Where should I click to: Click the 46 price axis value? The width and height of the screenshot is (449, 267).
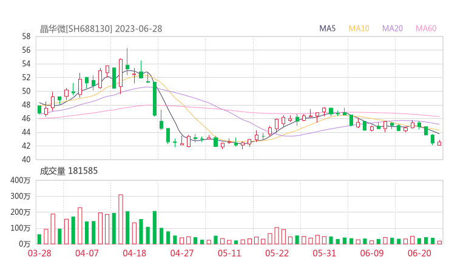pos(26,118)
